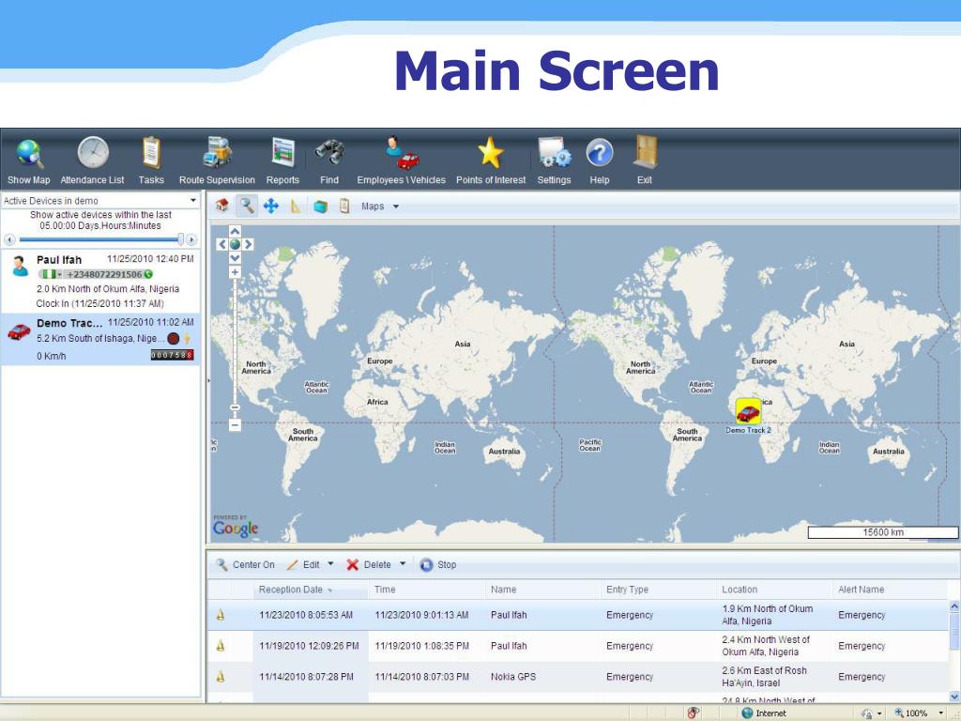The width and height of the screenshot is (961, 721).
Task: Open the Show Map globe icon
Action: point(29,154)
